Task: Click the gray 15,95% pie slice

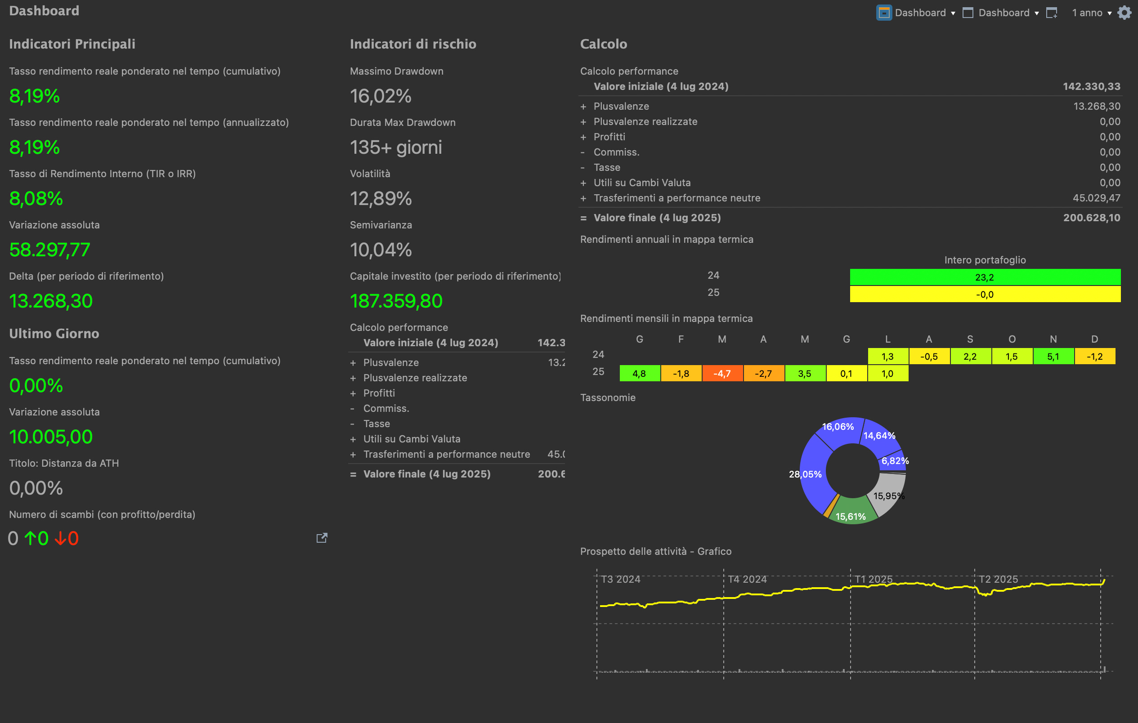Action: [888, 491]
